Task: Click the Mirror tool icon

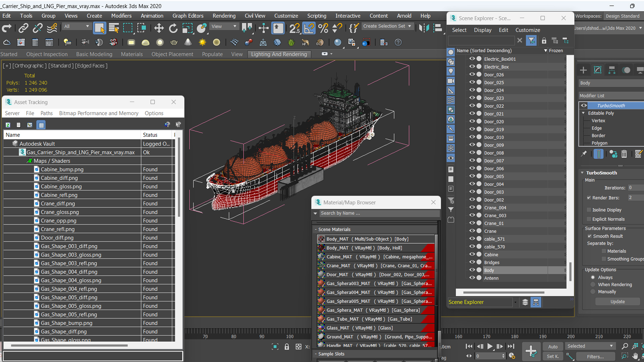Action: [424, 28]
